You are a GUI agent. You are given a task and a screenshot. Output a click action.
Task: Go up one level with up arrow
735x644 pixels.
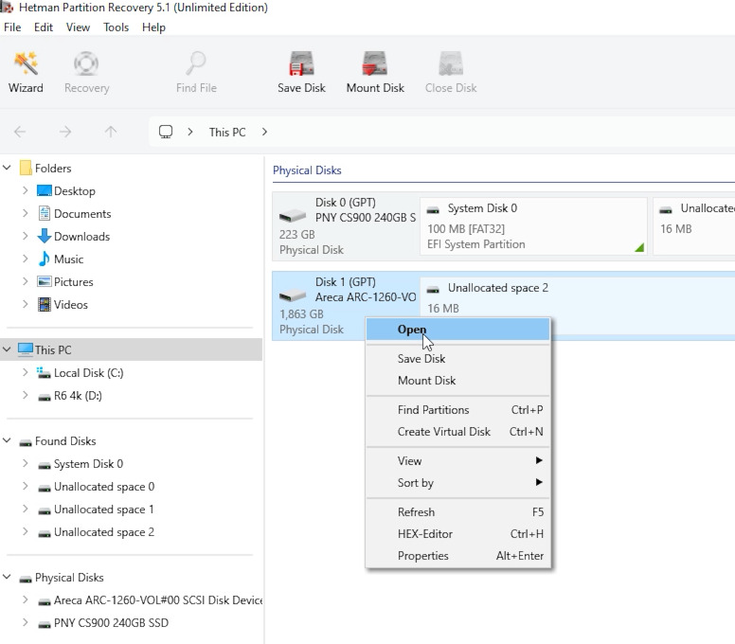111,132
